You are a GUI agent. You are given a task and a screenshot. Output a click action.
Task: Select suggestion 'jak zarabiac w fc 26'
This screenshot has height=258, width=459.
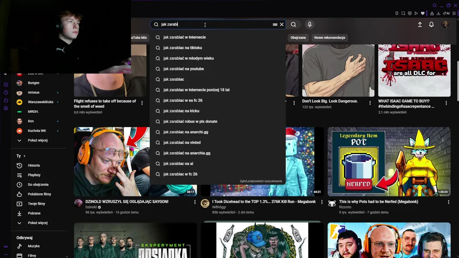pyautogui.click(x=218, y=174)
